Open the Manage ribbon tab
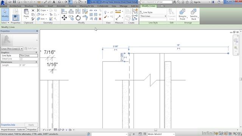 click(124, 6)
